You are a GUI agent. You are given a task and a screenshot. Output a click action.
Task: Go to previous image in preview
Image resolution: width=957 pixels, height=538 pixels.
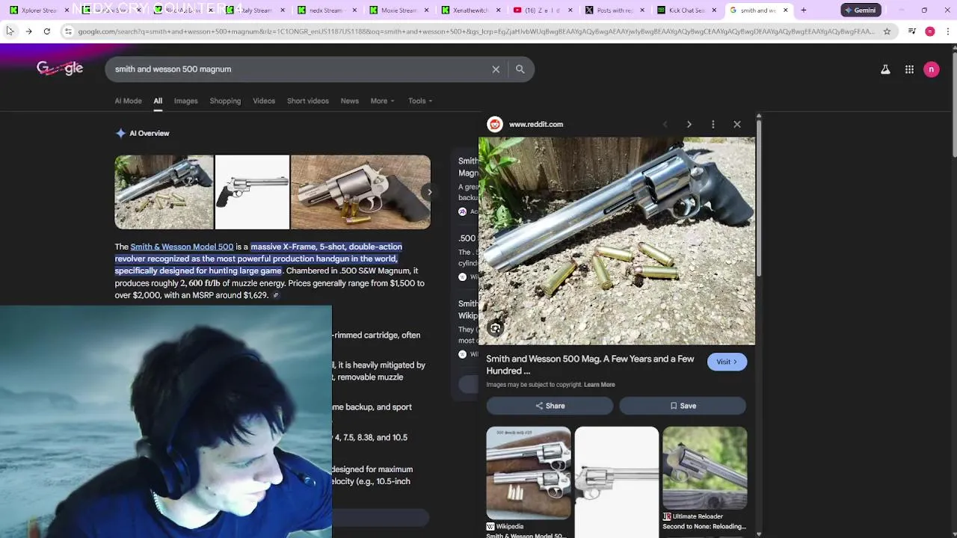point(665,124)
